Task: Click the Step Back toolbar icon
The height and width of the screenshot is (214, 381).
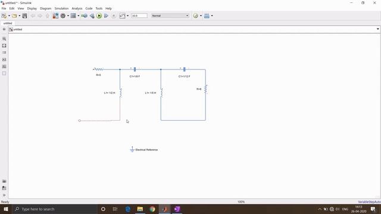Action: click(x=92, y=16)
